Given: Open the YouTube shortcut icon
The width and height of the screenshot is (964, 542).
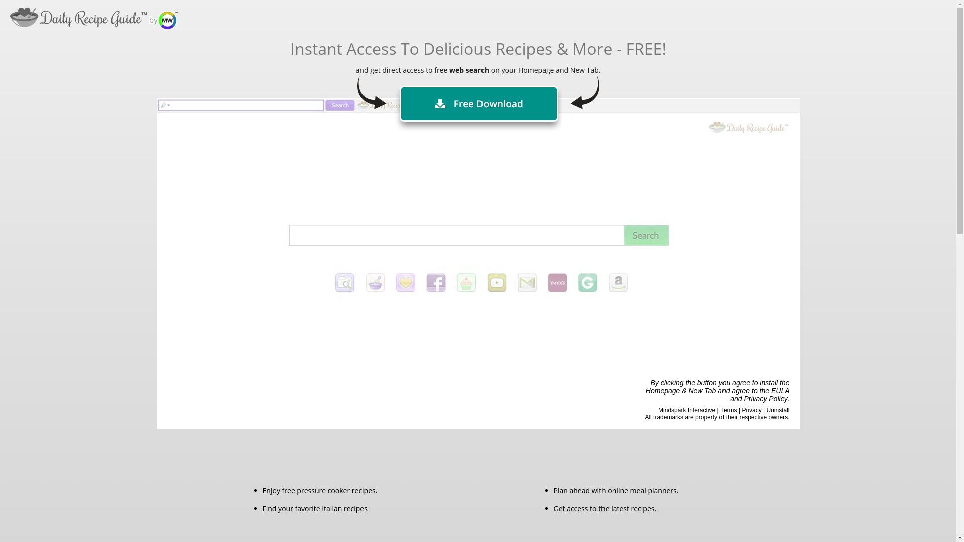Looking at the screenshot, I should [x=497, y=283].
